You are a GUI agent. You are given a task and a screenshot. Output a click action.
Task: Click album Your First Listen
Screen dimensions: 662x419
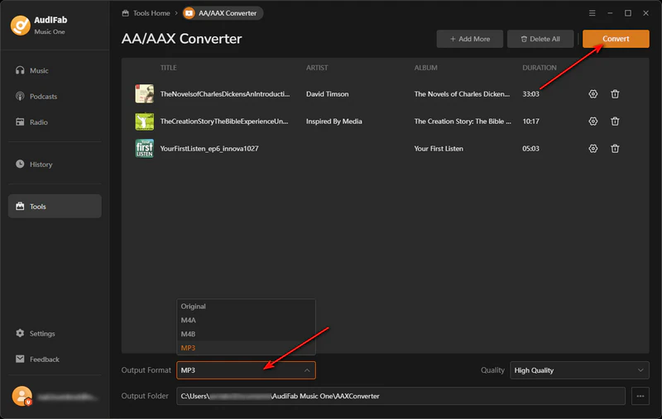tap(439, 149)
